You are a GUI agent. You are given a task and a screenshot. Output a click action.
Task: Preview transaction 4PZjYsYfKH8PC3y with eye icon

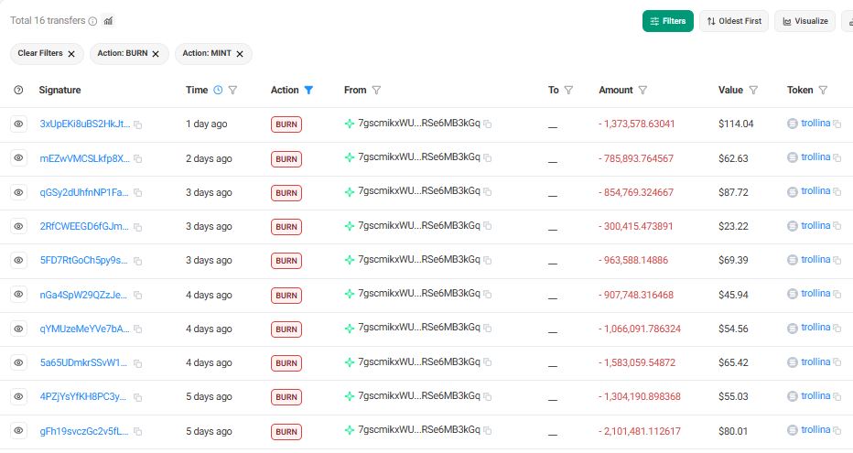click(18, 396)
